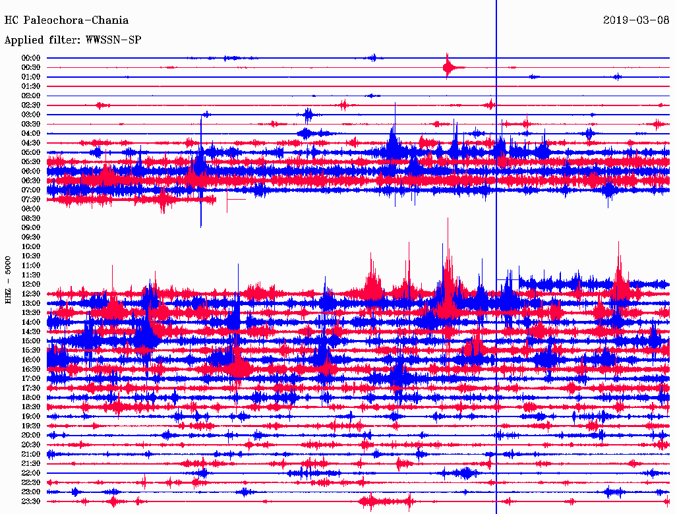Click the 09:00 time label
The image size is (675, 514).
click(x=31, y=227)
